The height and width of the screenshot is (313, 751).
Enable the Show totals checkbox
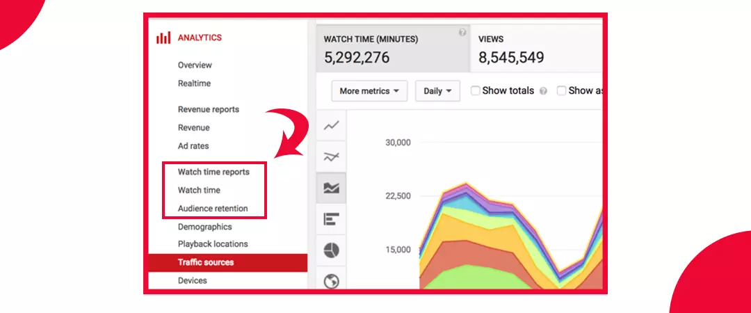[475, 90]
